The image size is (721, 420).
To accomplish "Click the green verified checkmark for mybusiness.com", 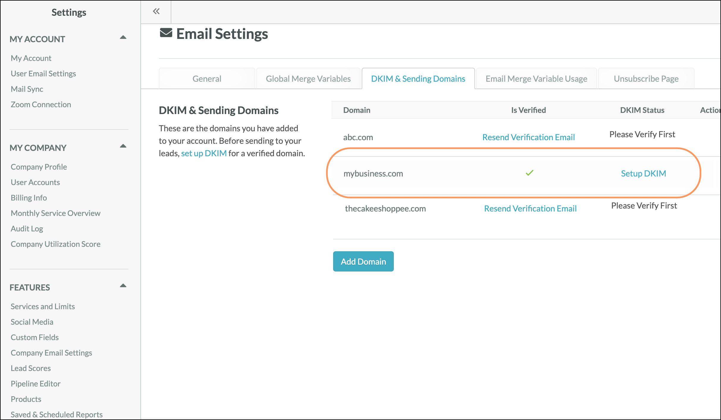I will (x=529, y=173).
